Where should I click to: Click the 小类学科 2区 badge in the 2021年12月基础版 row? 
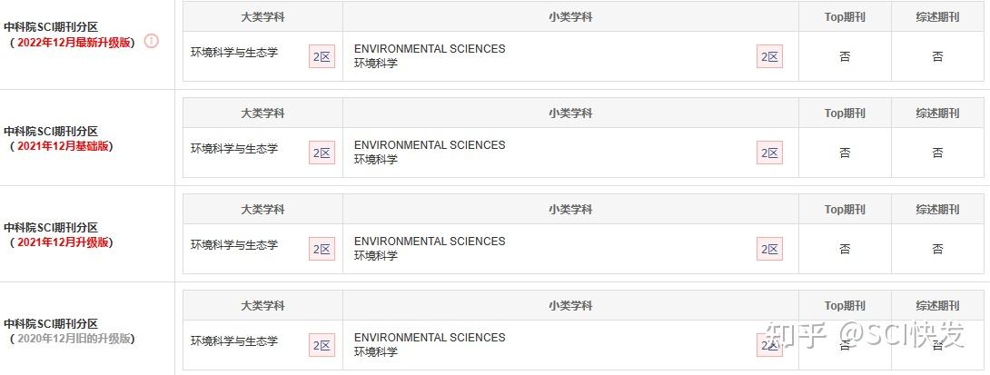tap(769, 153)
